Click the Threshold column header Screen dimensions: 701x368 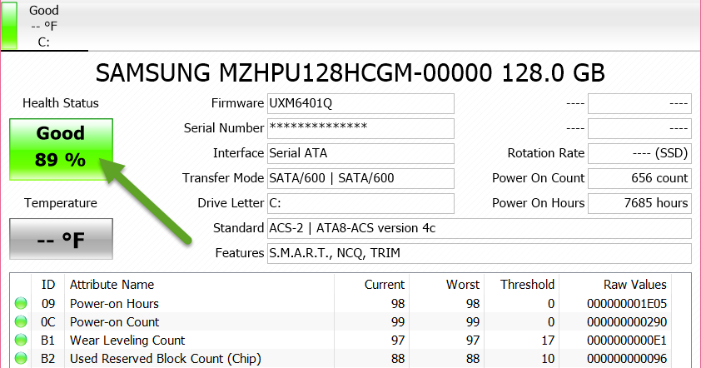[521, 285]
